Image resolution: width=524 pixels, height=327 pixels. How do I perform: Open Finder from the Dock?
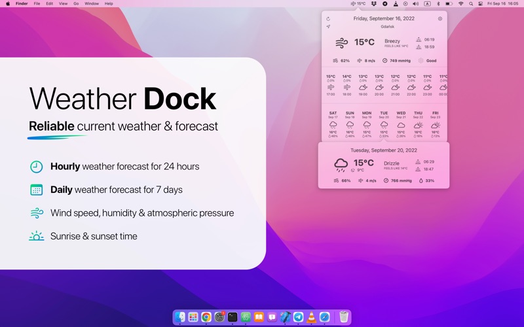[180, 317]
